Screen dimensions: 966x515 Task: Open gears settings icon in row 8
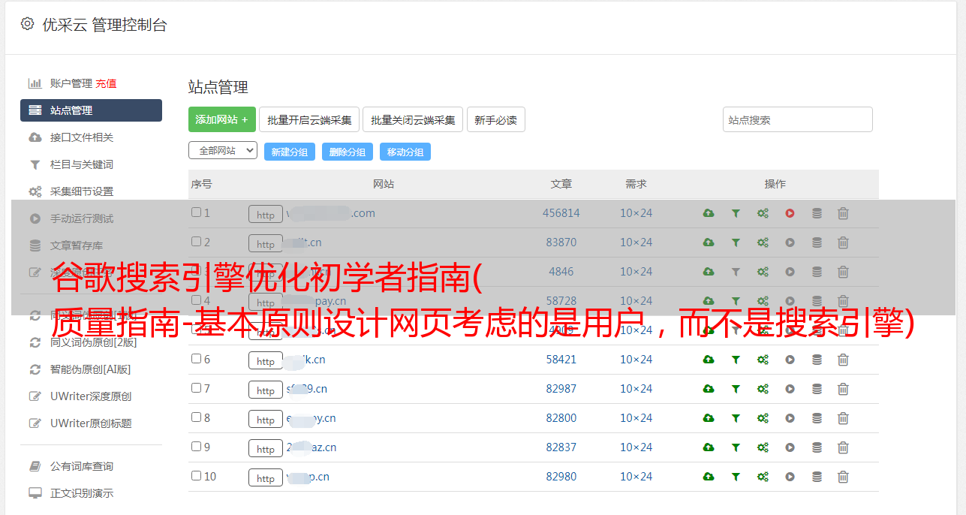763,418
